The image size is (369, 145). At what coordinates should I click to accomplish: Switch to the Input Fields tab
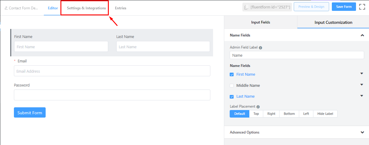pyautogui.click(x=261, y=22)
